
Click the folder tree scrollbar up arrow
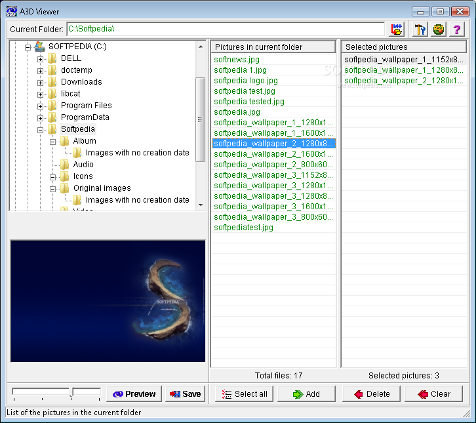point(201,47)
